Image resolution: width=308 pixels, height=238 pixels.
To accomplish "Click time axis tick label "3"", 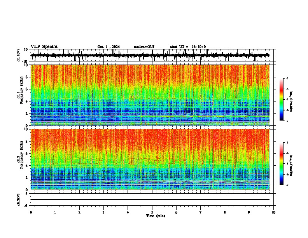I will 103,212.
